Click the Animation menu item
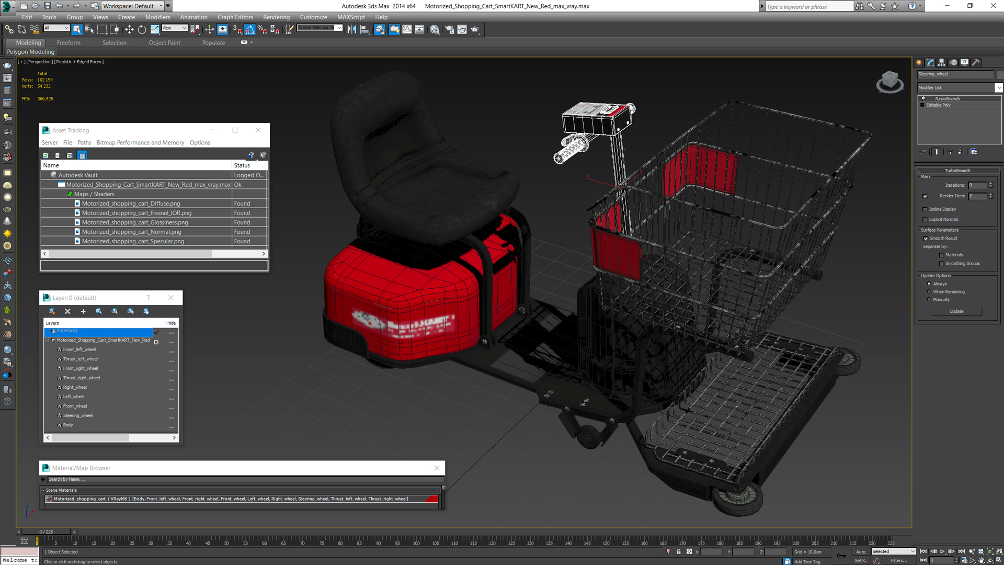Screen dimensions: 1004x565 point(192,17)
